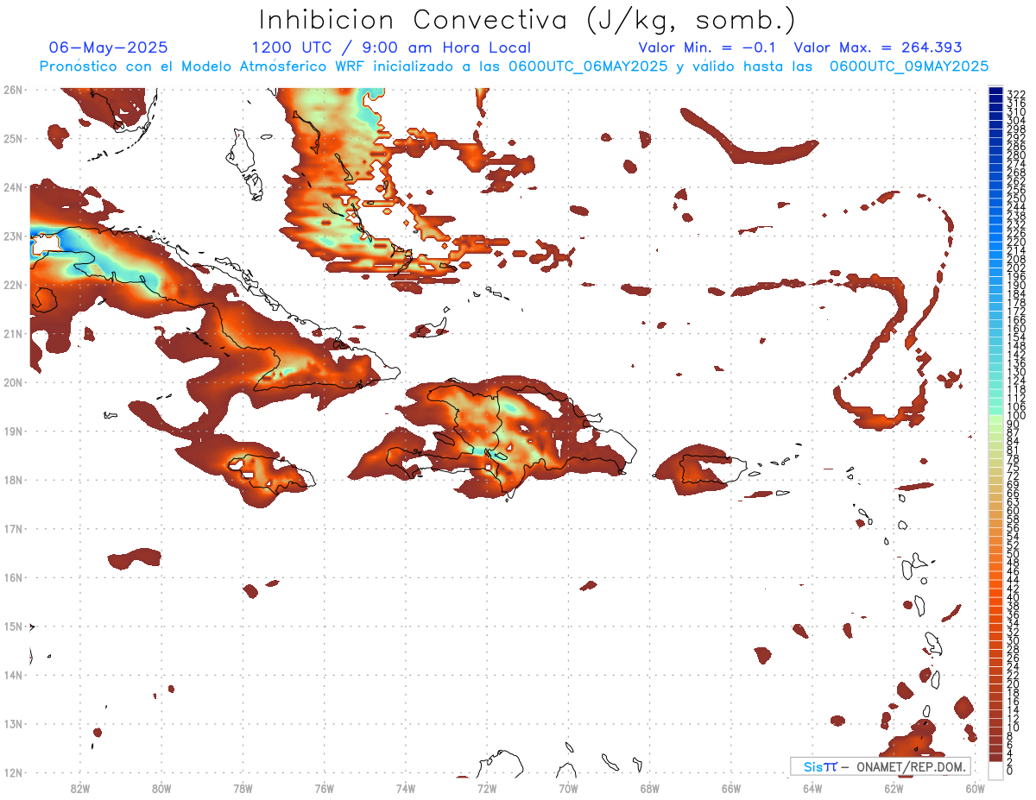The image size is (1036, 800).
Task: Click the "SisTT - ONAMET/REP.DOM." logo box
Action: (880, 766)
